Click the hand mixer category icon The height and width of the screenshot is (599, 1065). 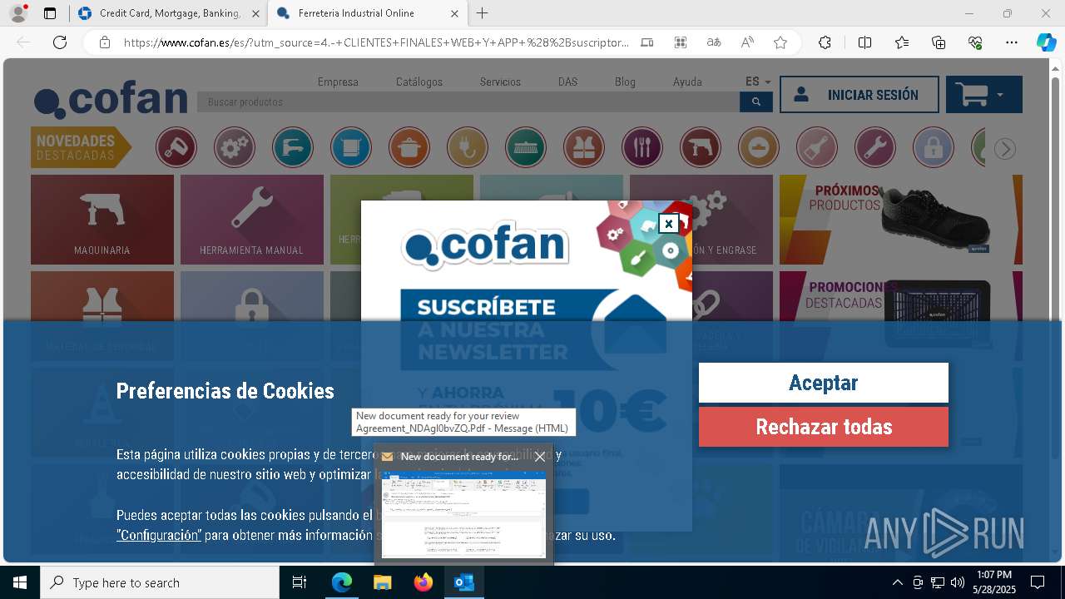[176, 148]
